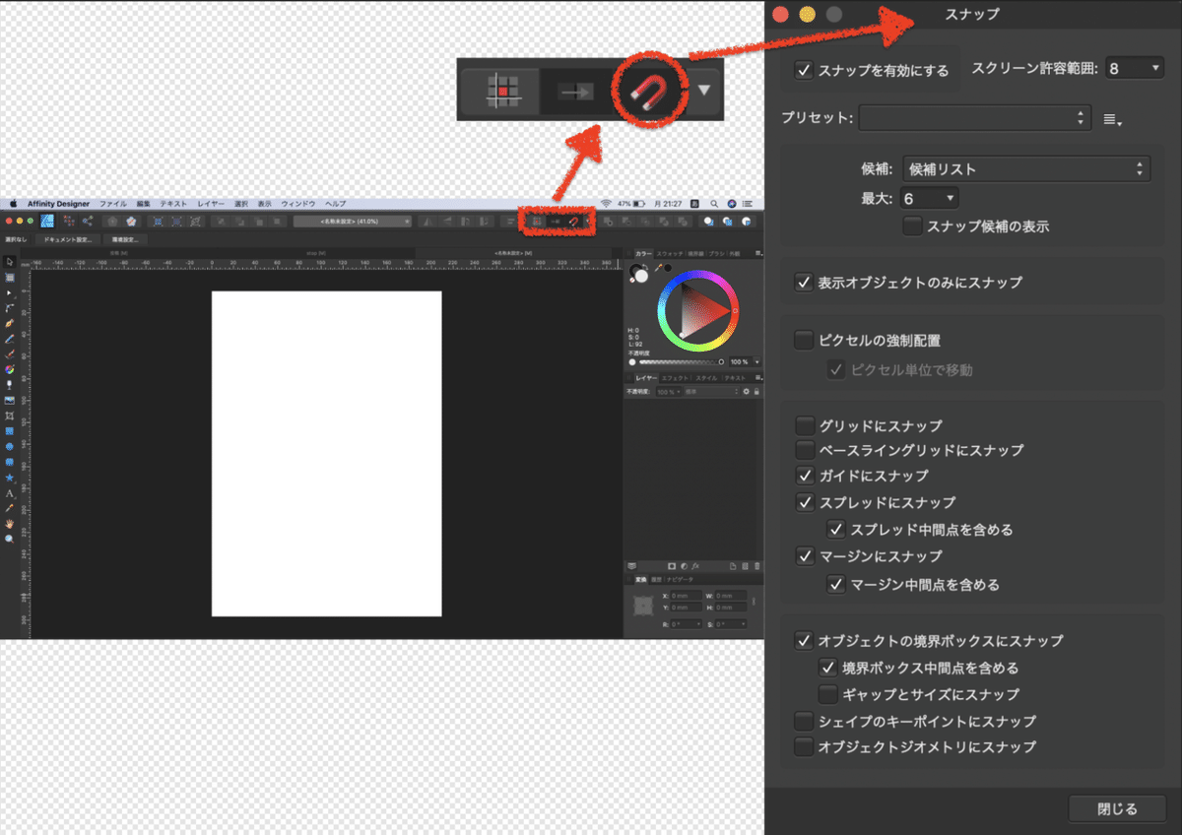Select the Fill (color wheel) tool

point(9,369)
